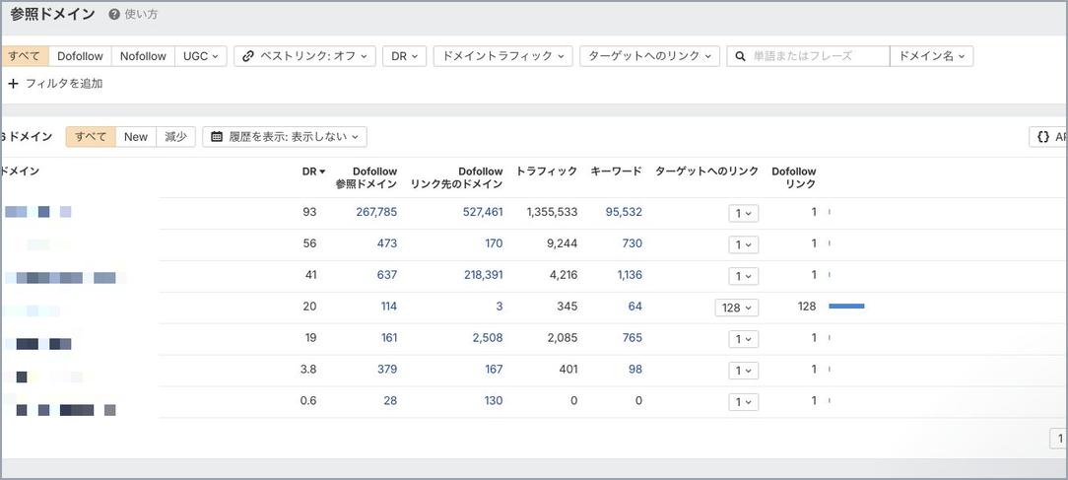The height and width of the screenshot is (480, 1068).
Task: Expand links dropdown in the DR 19 row
Action: click(x=744, y=339)
